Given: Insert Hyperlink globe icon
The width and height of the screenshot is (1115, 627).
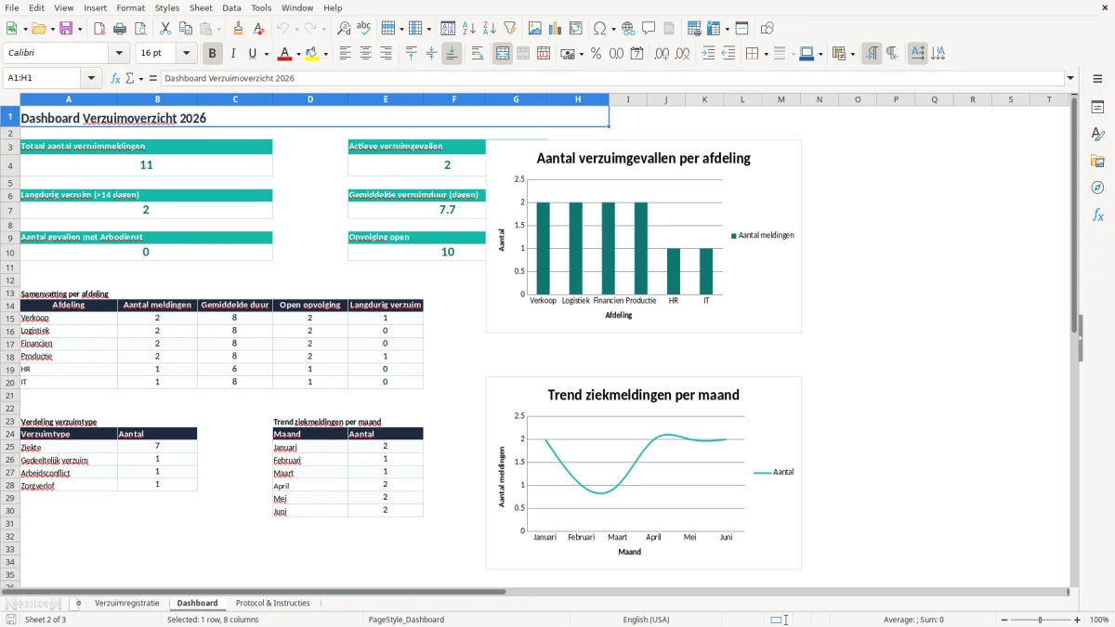Looking at the screenshot, I should click(628, 29).
